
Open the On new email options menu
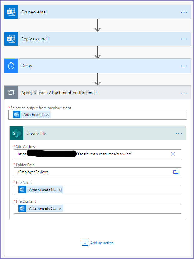click(184, 12)
